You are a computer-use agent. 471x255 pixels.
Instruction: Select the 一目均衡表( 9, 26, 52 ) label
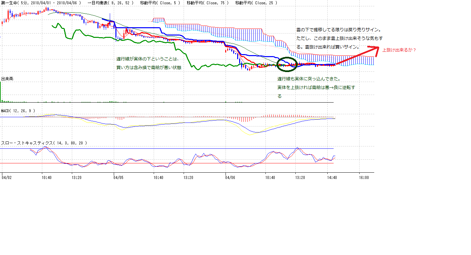coord(110,3)
